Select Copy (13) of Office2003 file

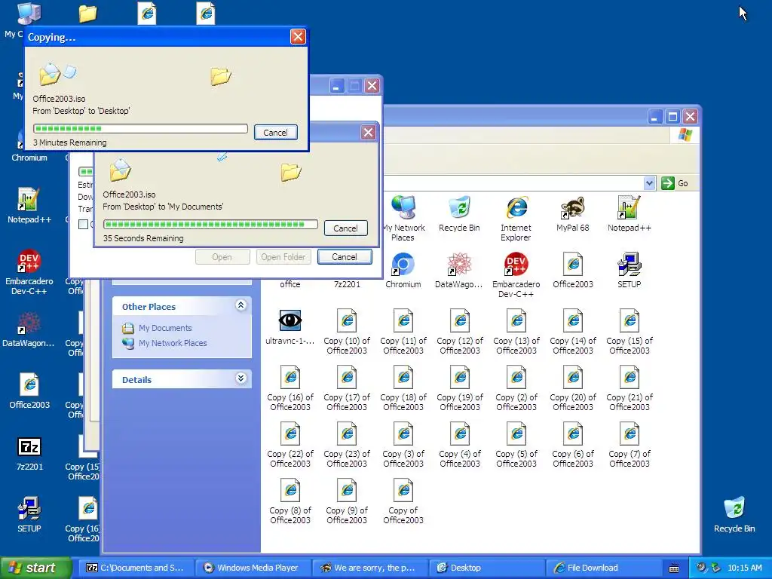click(x=516, y=331)
